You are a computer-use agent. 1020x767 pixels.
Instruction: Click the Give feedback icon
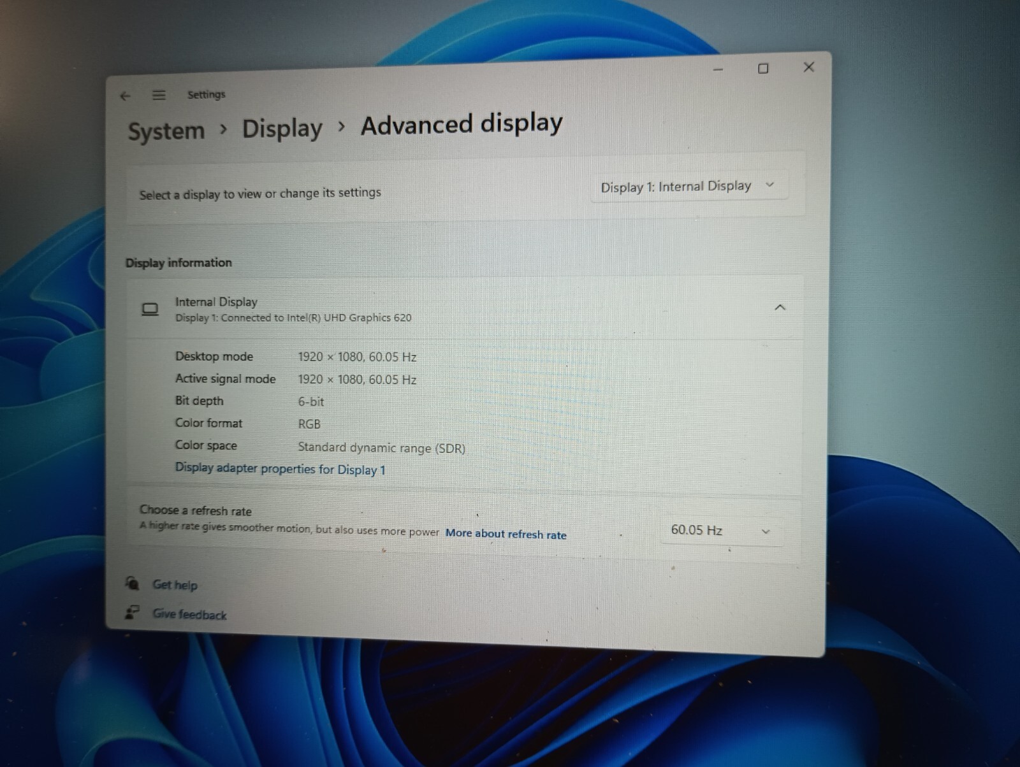(132, 612)
